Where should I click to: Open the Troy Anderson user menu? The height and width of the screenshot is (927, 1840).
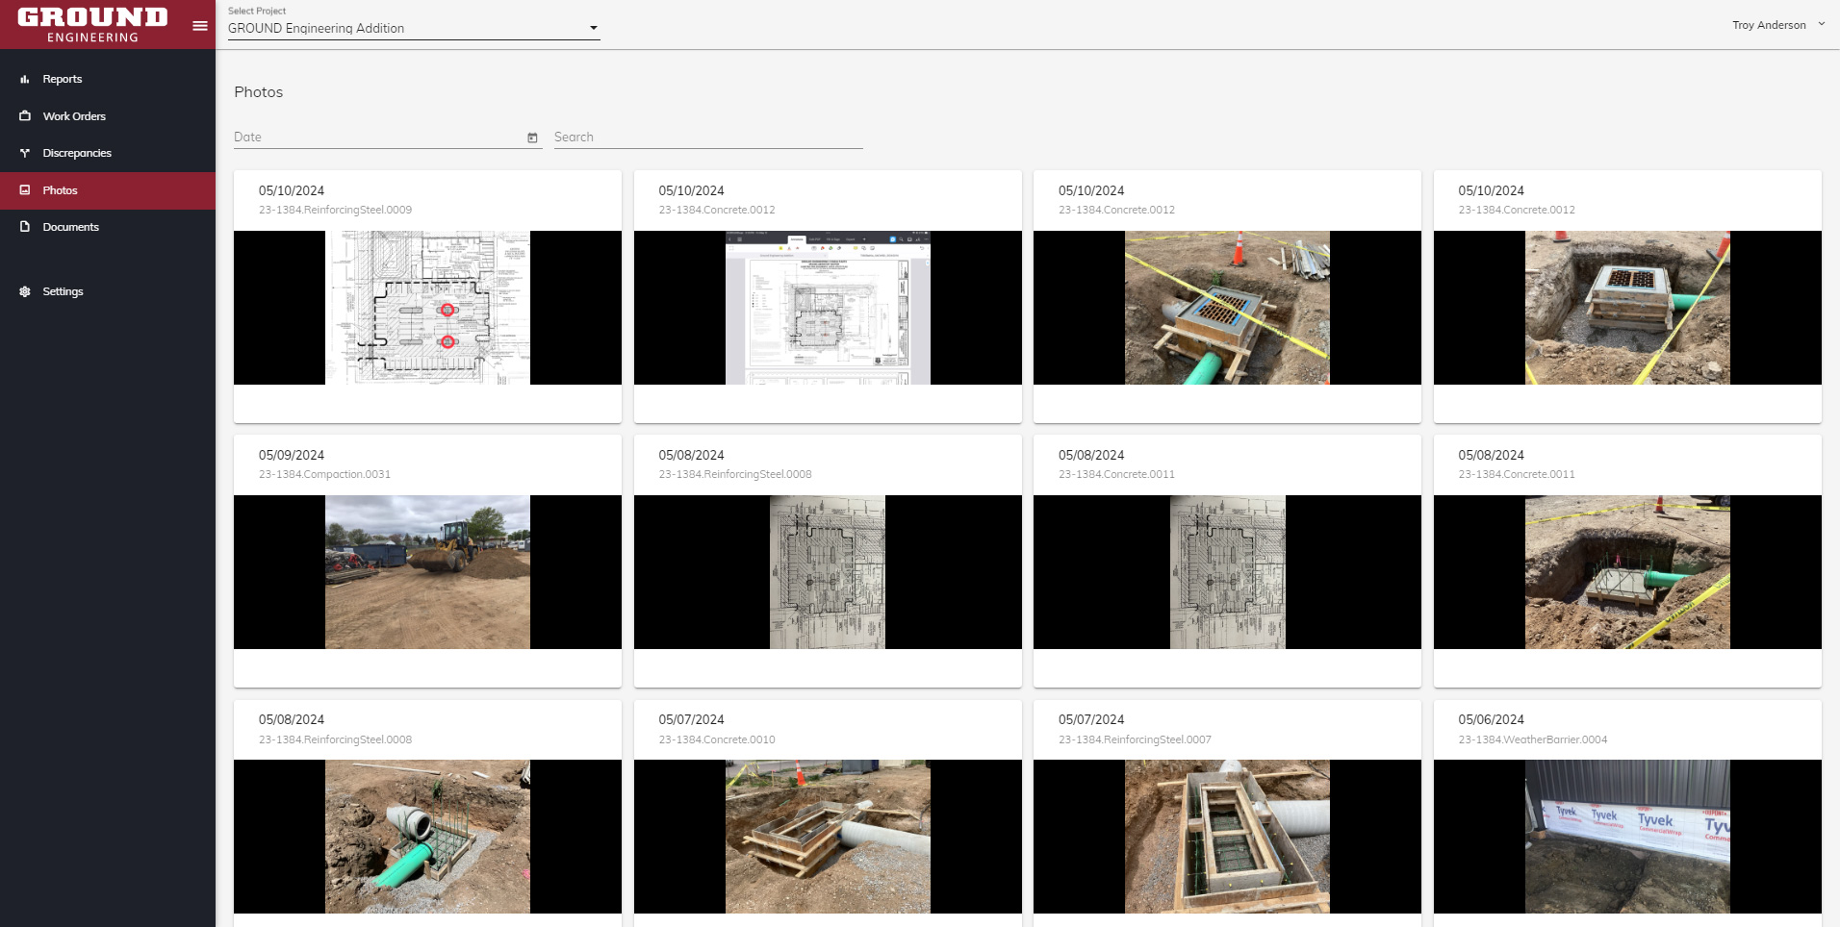pos(1776,25)
